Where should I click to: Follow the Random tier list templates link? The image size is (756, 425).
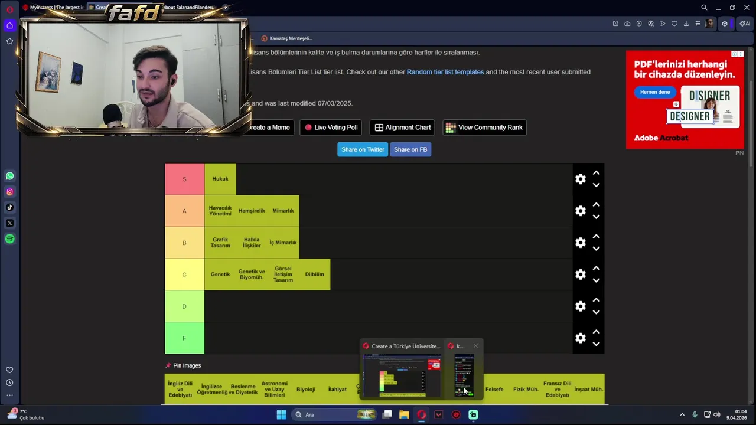445,72
